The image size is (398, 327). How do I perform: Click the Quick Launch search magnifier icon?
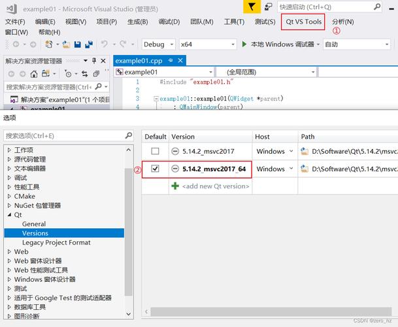(x=377, y=7)
